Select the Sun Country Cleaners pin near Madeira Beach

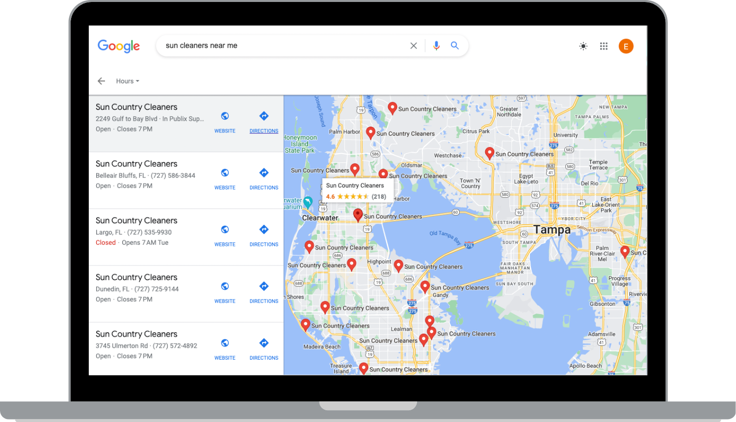[x=305, y=324]
